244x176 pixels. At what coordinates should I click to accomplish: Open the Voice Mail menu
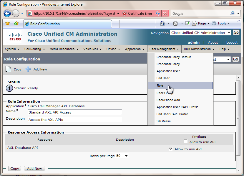pyautogui.click(x=92, y=49)
